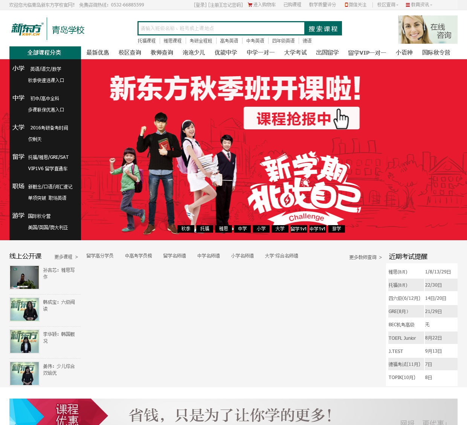Image resolution: width=467 pixels, height=425 pixels.
Task: Open the 大学考试 nav item
Action: (295, 53)
